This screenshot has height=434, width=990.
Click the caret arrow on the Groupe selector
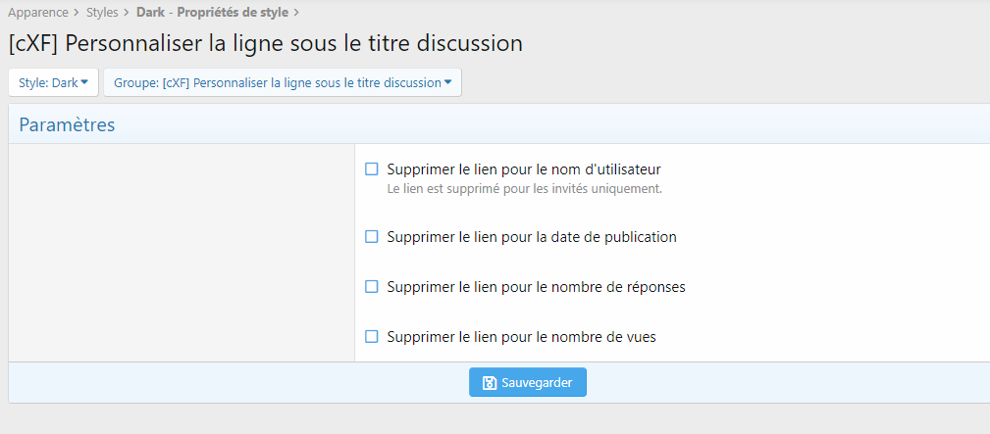[448, 82]
